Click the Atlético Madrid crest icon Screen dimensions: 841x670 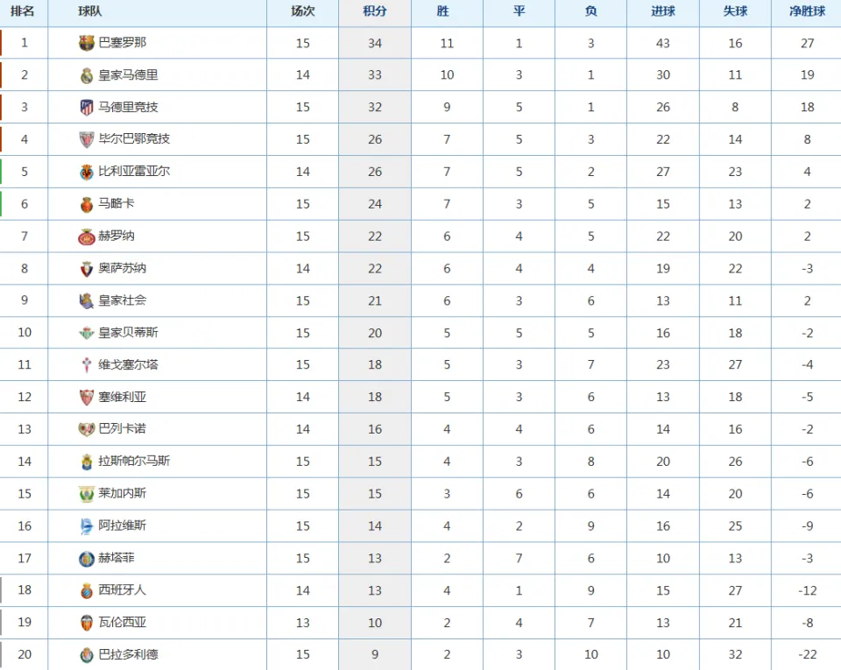click(87, 108)
